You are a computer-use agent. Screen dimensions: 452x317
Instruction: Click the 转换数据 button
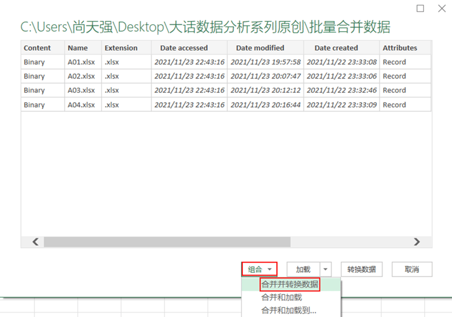(x=362, y=270)
